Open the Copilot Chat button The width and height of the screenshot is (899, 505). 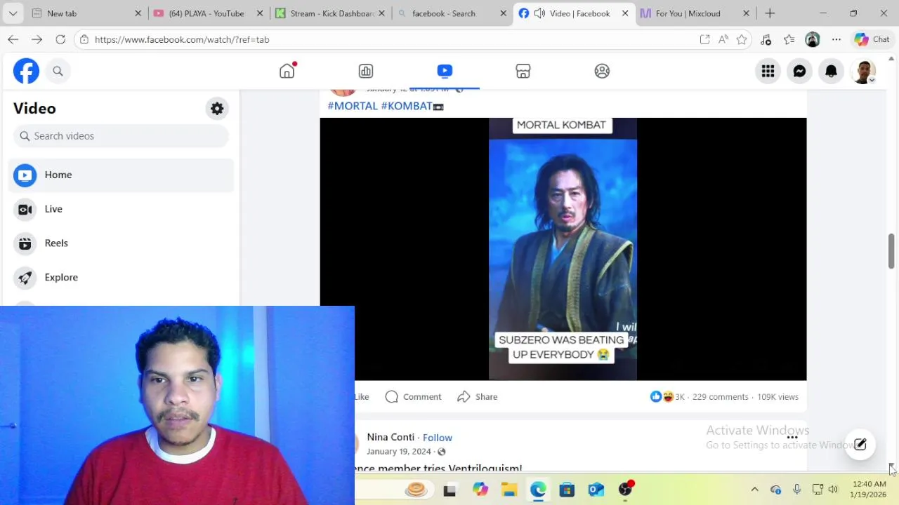[x=872, y=40]
